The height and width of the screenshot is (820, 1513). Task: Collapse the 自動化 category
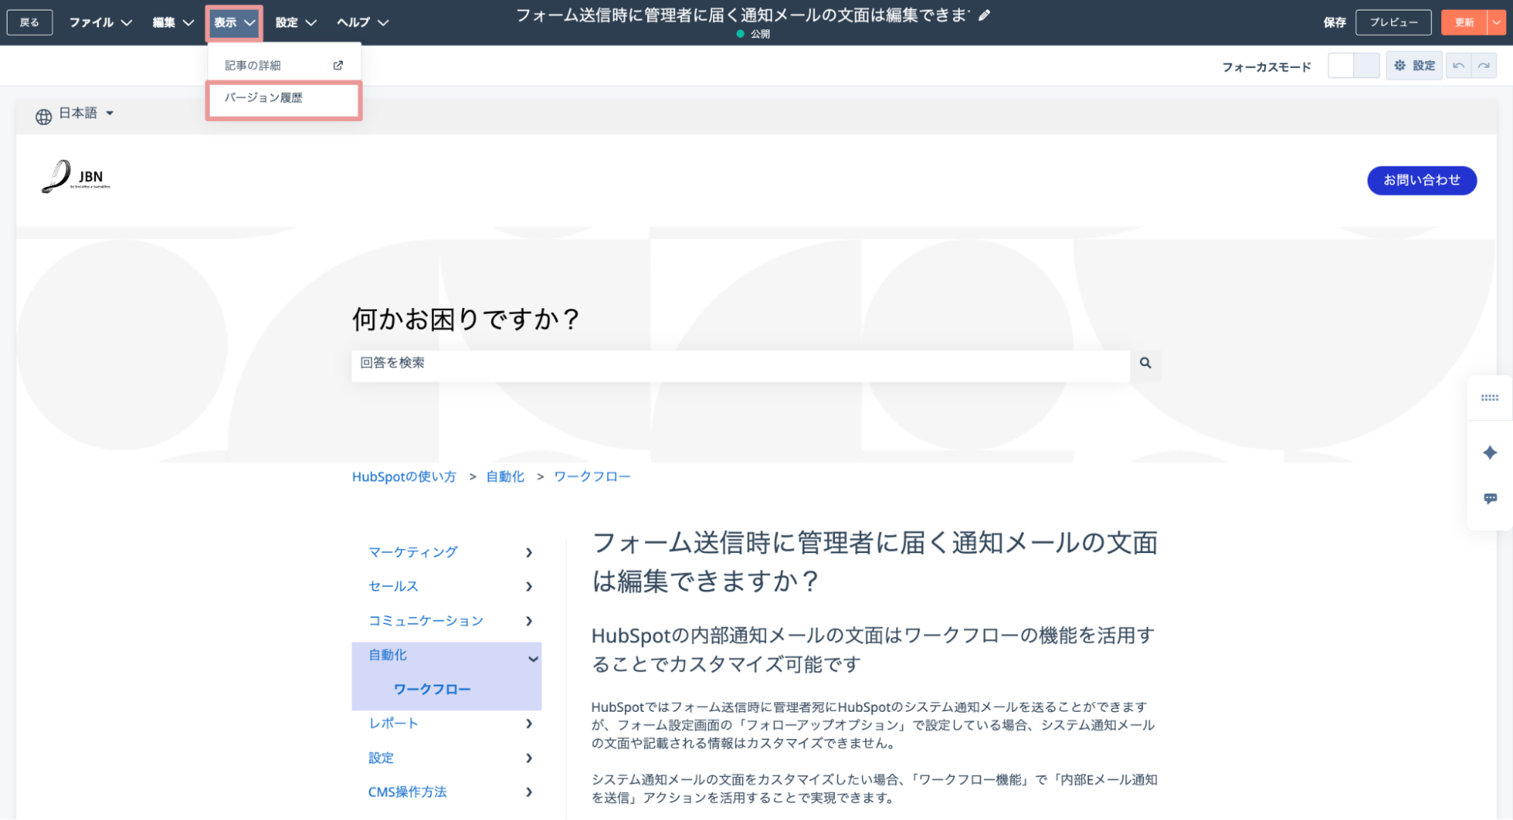[x=533, y=657]
